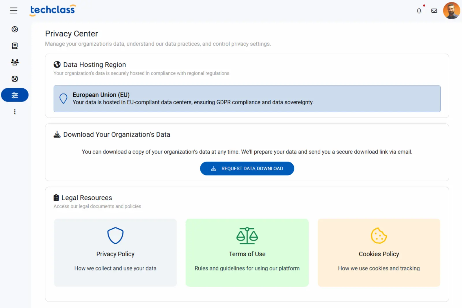Click the techclass logo
The width and height of the screenshot is (462, 308).
point(52,10)
